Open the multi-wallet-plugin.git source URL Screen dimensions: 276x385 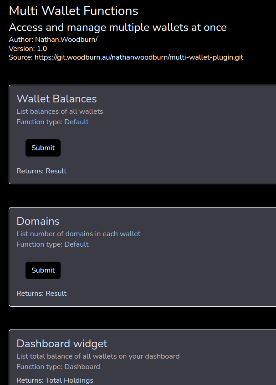click(138, 58)
